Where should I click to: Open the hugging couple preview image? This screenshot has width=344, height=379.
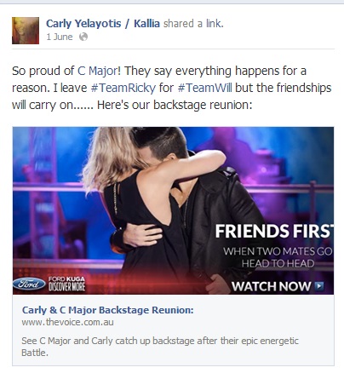coord(173,210)
